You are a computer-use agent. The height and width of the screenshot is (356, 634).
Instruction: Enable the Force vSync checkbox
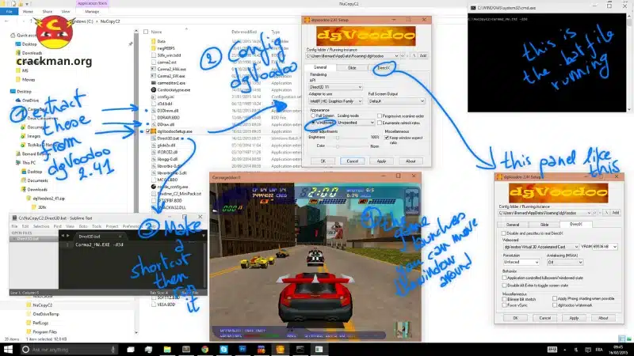pos(504,305)
